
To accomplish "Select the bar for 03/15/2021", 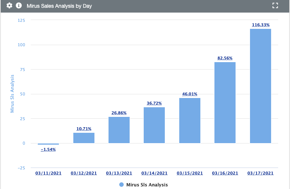I will 190,121.
